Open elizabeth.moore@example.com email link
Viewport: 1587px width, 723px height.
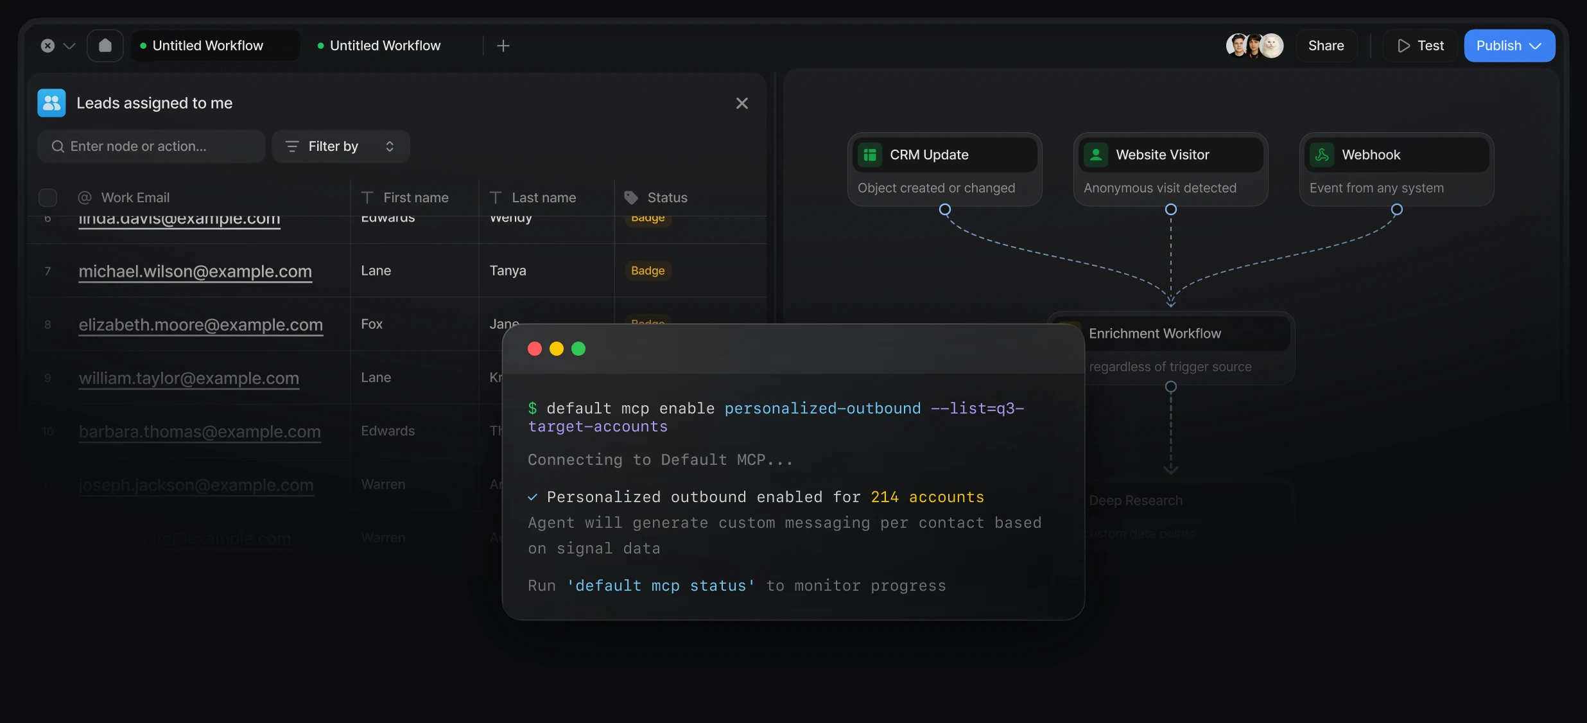pyautogui.click(x=201, y=324)
